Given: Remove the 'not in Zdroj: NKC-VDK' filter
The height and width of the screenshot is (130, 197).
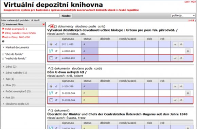Looking at the screenshot, I should pyautogui.click(x=3, y=37).
